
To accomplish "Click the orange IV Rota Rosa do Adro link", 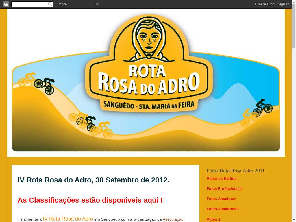I will click(x=68, y=219).
